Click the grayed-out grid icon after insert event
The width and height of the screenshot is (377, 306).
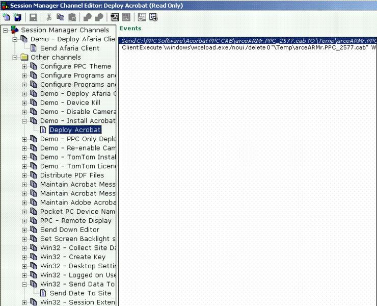[126, 17]
